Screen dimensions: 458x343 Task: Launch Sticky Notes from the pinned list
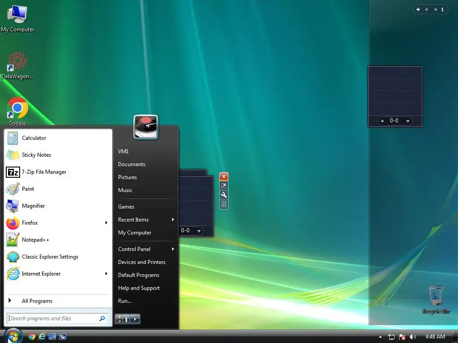click(58, 155)
